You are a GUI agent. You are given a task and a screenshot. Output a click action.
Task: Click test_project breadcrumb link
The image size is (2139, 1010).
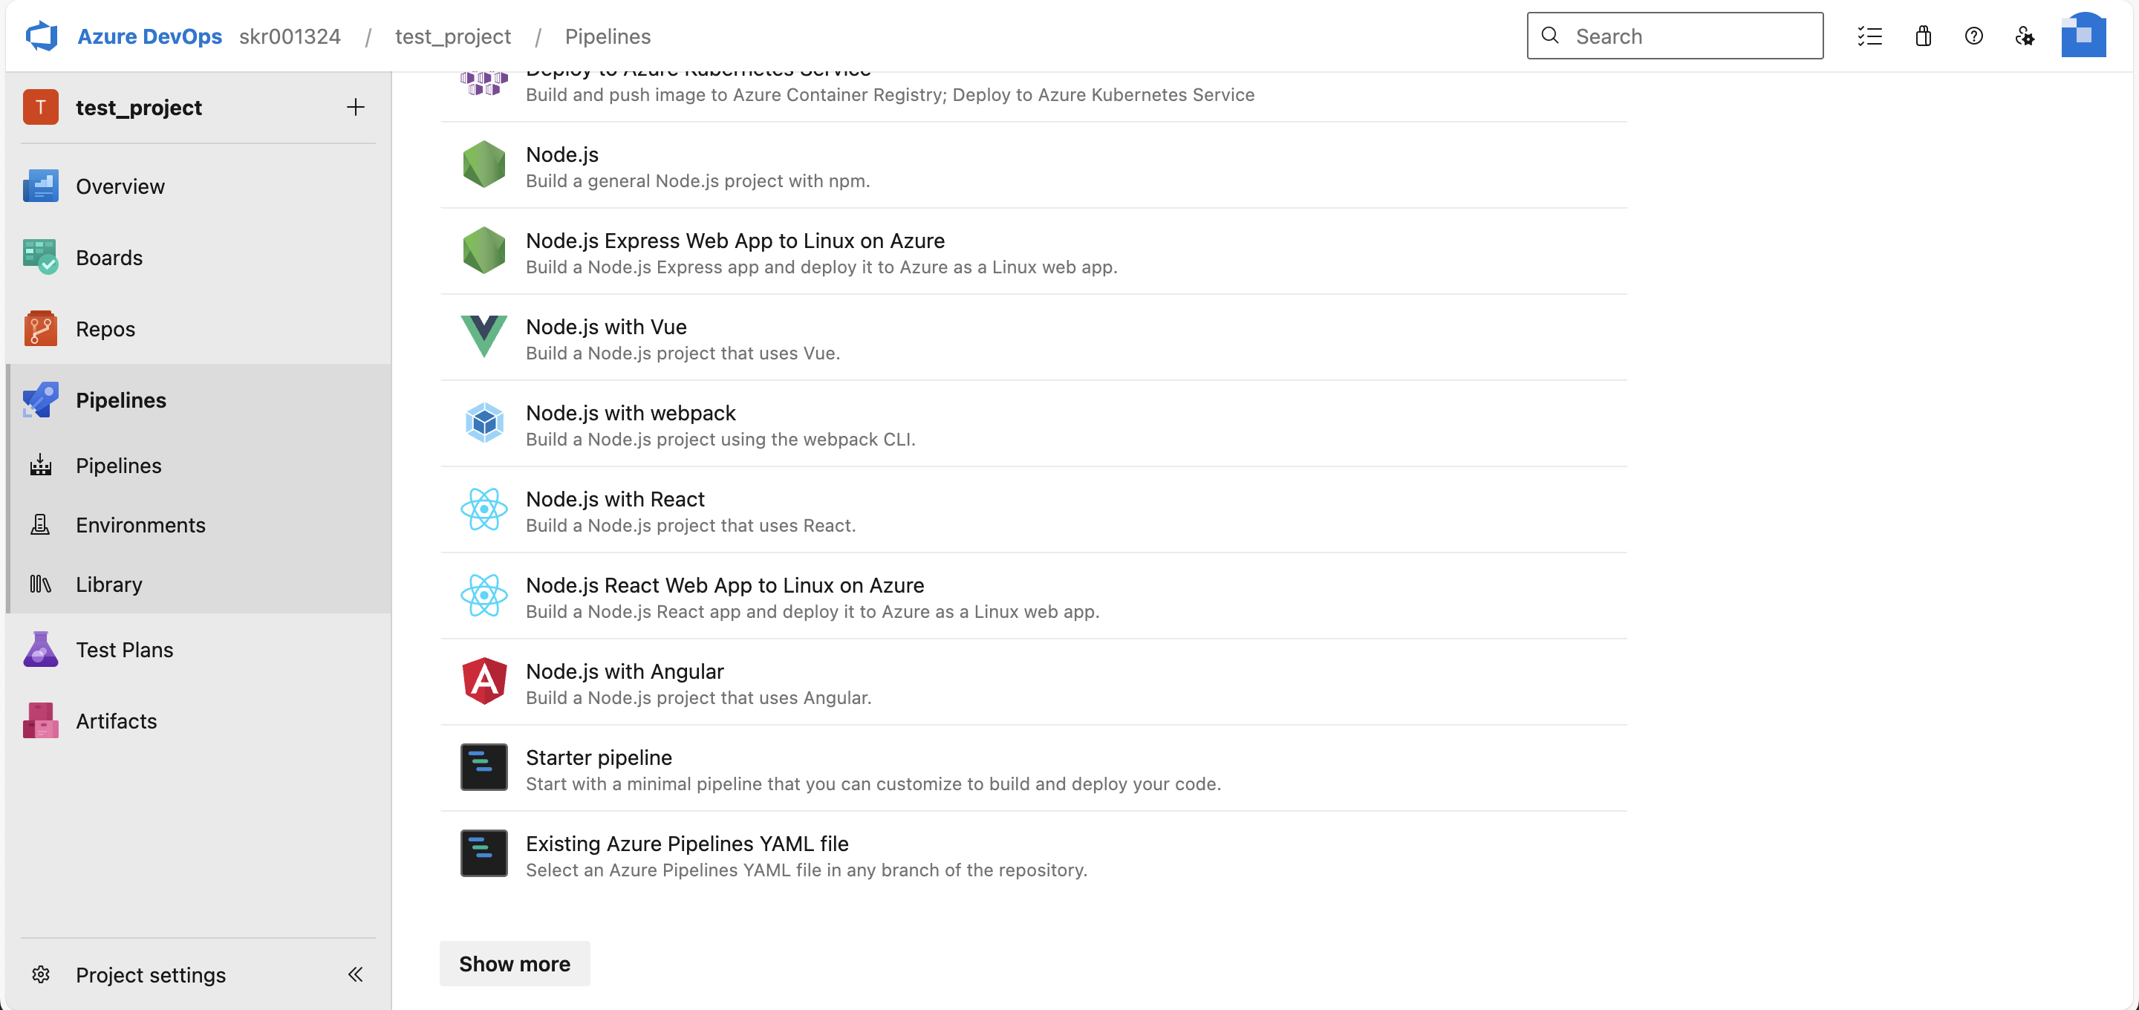(452, 36)
